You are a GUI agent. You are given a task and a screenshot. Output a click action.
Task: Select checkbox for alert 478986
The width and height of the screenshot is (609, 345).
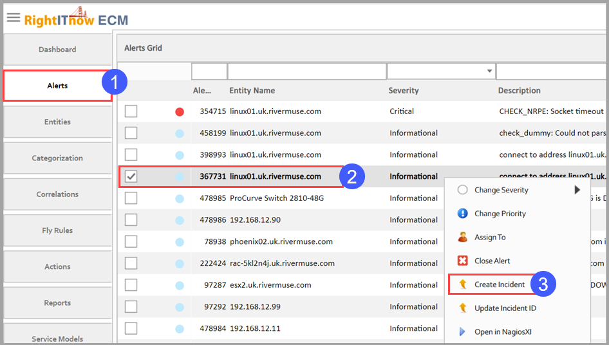click(x=131, y=220)
